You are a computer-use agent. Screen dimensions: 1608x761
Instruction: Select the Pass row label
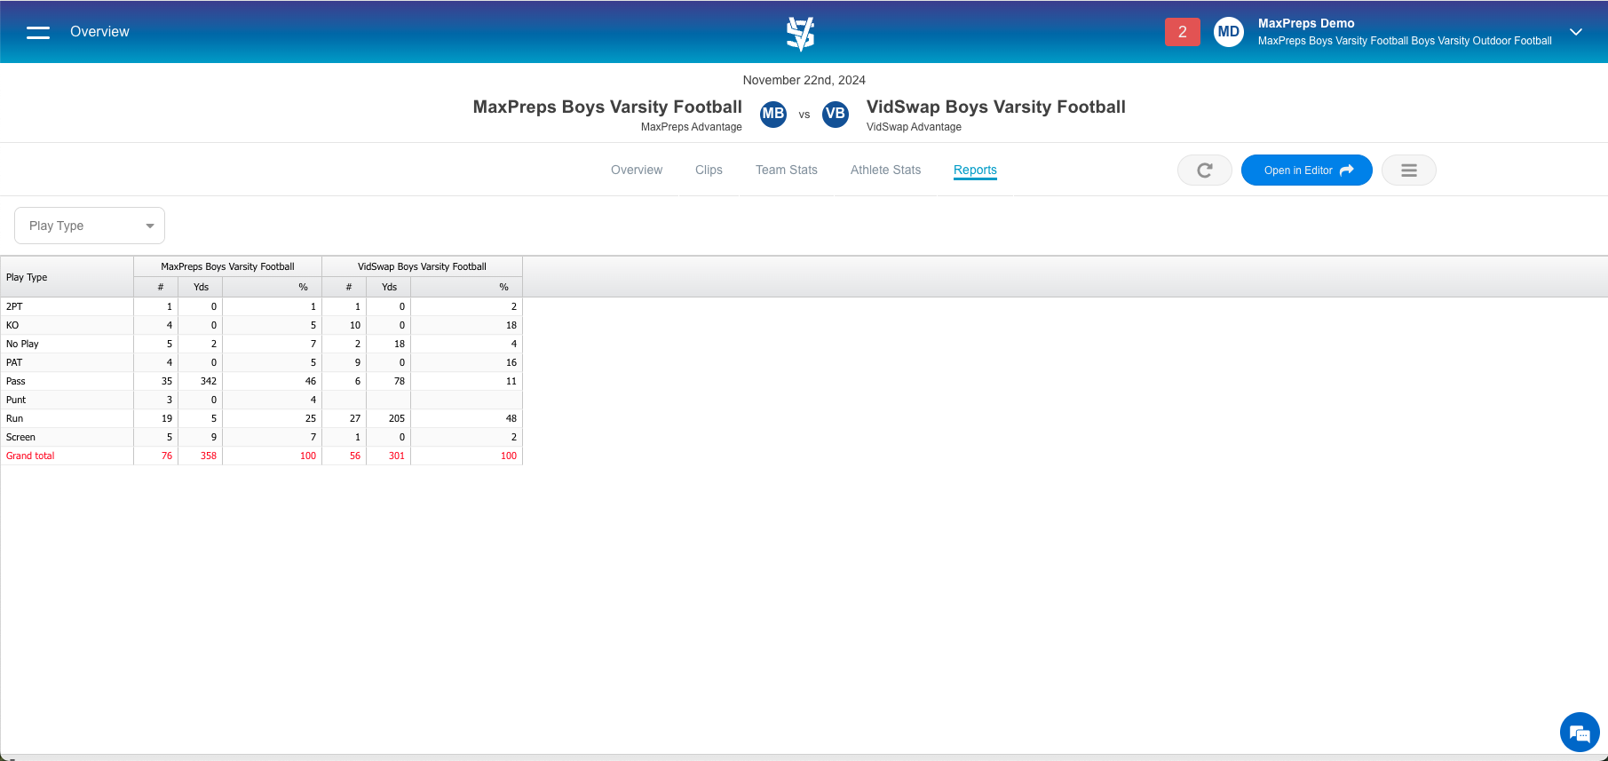tap(16, 381)
